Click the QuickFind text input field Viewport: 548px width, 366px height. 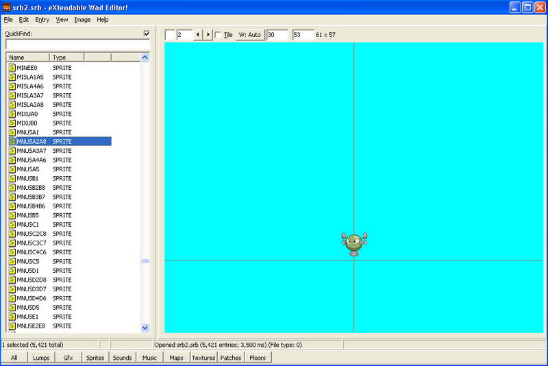click(x=77, y=44)
